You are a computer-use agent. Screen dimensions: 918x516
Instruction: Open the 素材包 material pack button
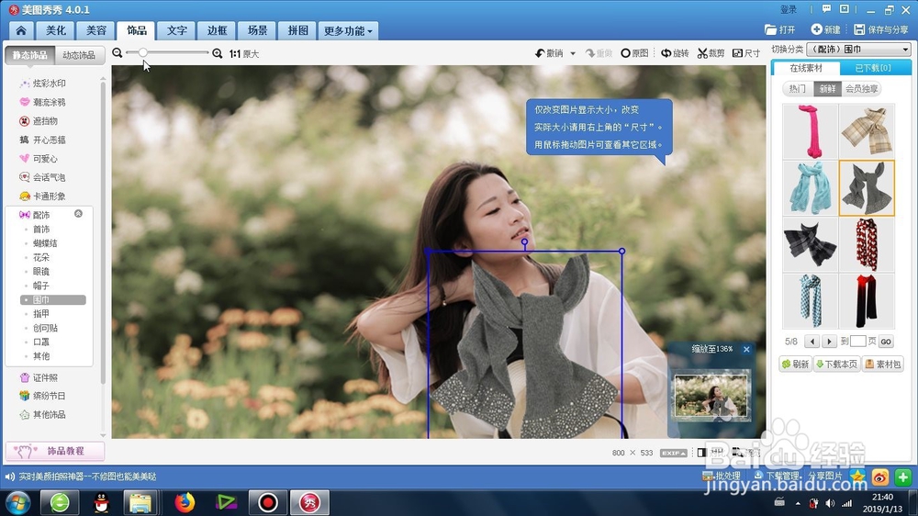click(883, 365)
